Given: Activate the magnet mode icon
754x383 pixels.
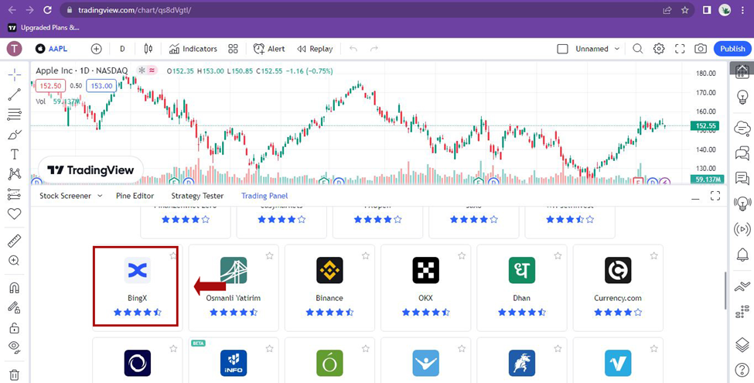Looking at the screenshot, I should click(x=15, y=287).
